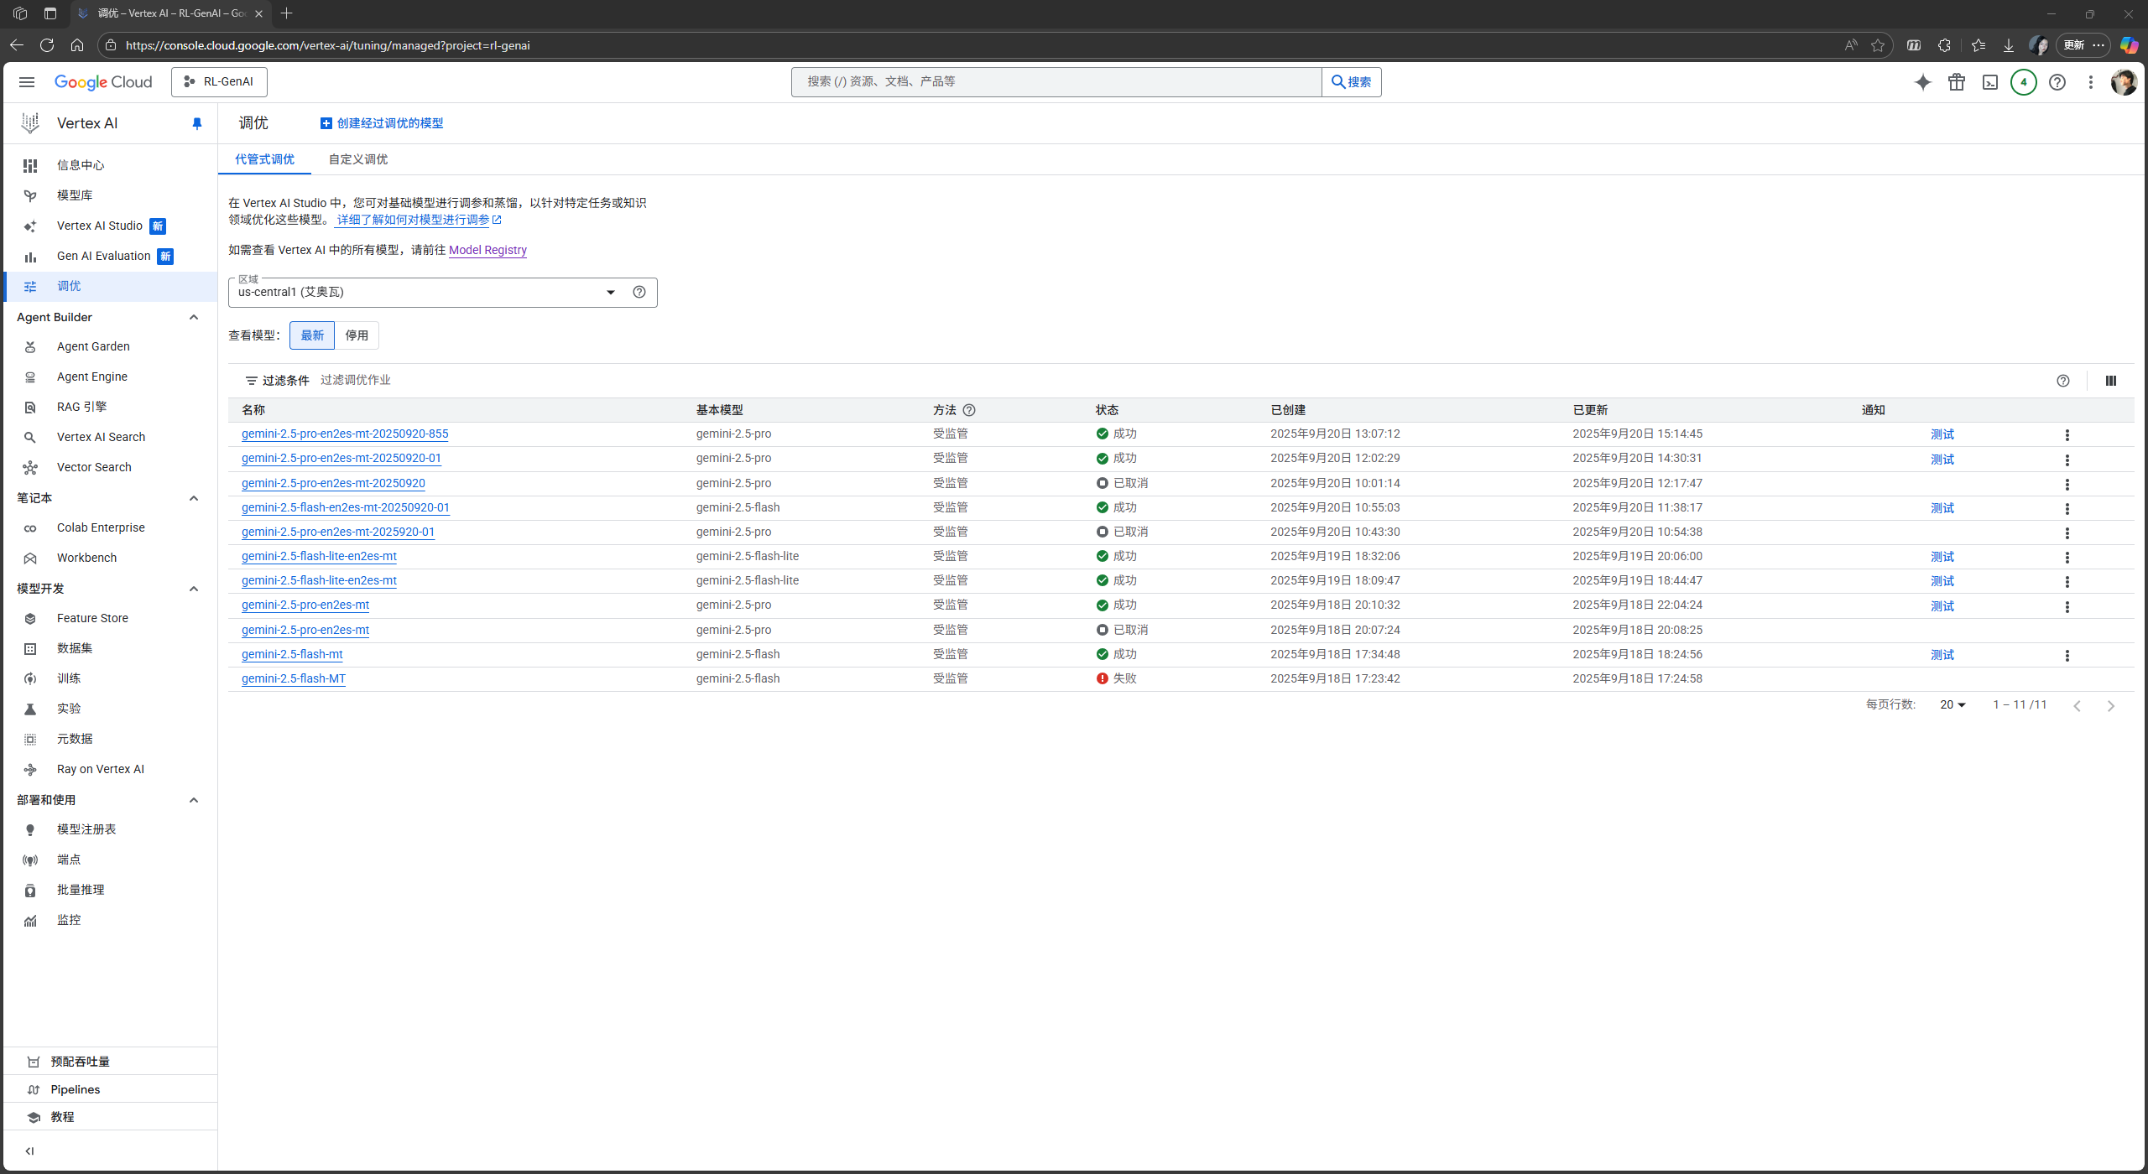The image size is (2148, 1174).
Task: Open the column display options icon
Action: point(2111,381)
